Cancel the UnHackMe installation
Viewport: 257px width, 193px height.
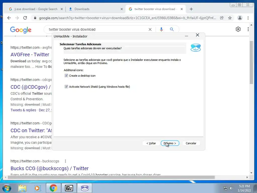pyautogui.click(x=191, y=143)
